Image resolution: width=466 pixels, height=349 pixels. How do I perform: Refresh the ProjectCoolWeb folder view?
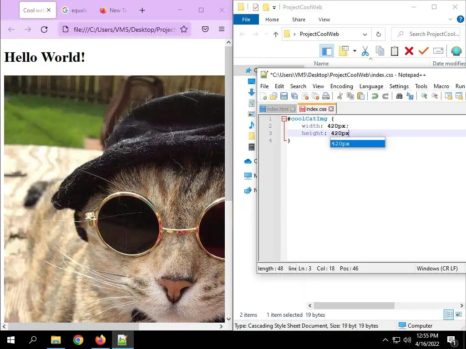click(x=378, y=34)
